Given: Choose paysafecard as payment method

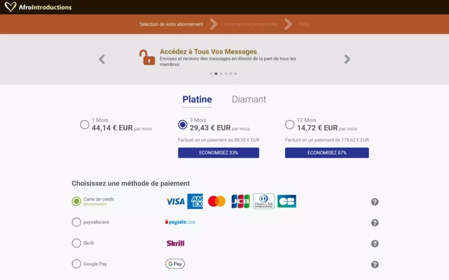Looking at the screenshot, I should (76, 222).
